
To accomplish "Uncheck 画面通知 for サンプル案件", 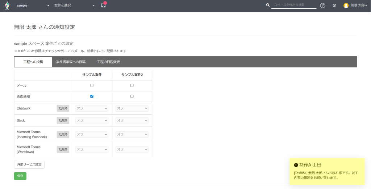I will tap(92, 96).
